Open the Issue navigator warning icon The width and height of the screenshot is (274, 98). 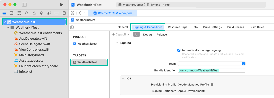tap(34, 13)
